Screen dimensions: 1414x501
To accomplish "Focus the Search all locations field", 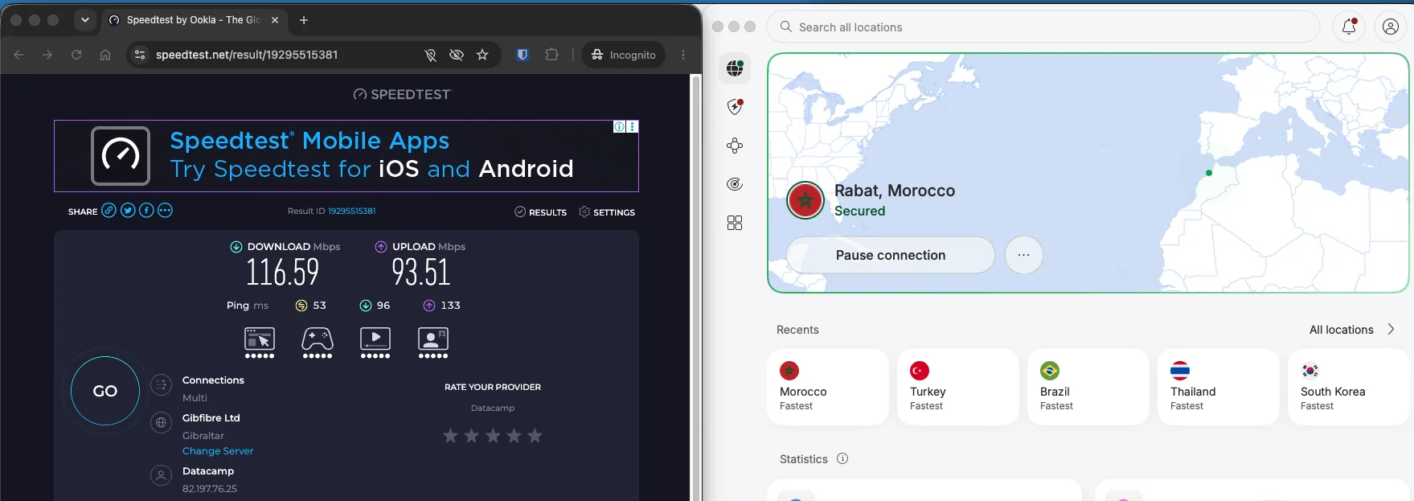I will [x=1043, y=27].
